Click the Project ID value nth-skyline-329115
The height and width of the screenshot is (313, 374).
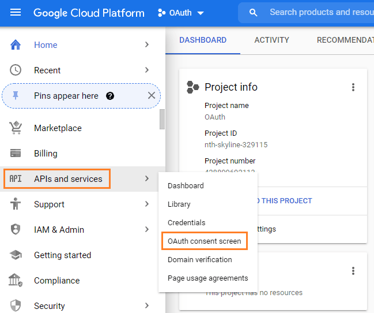pyautogui.click(x=236, y=145)
